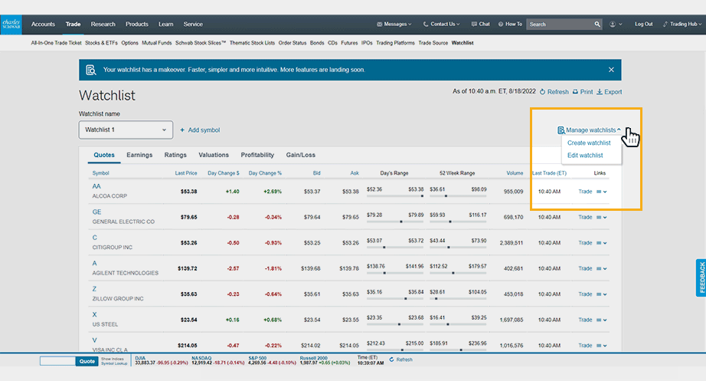The height and width of the screenshot is (381, 706).
Task: Sort by Volume column
Action: 515,173
